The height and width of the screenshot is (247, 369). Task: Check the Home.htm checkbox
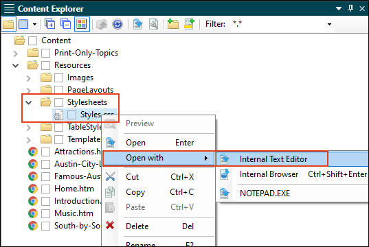point(45,189)
